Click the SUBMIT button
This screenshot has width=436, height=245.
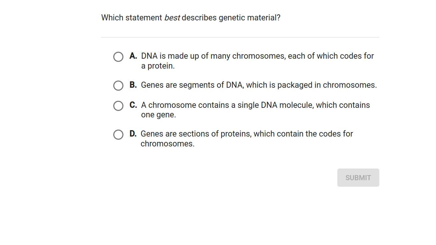[x=358, y=178]
